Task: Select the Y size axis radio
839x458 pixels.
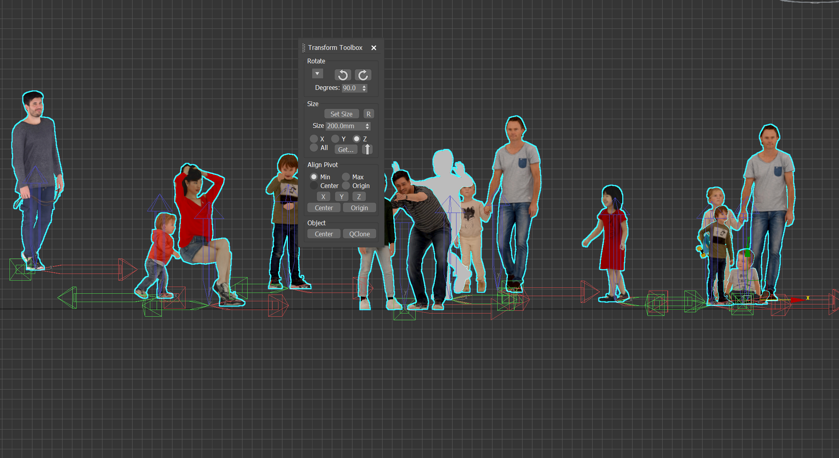Action: click(x=335, y=139)
